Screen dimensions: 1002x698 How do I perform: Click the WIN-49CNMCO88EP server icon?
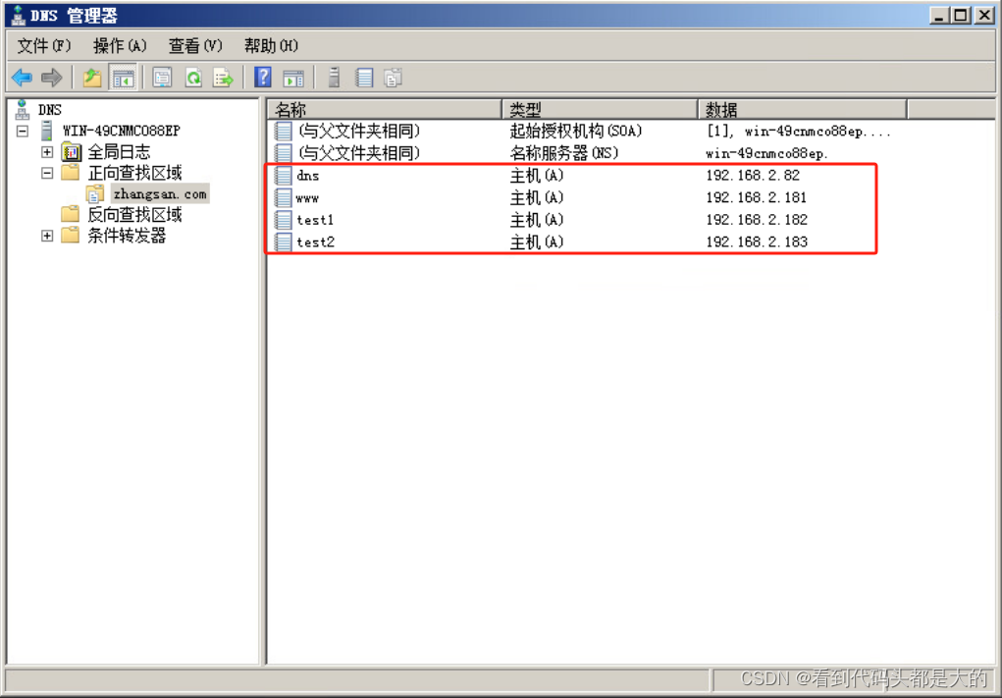[46, 131]
